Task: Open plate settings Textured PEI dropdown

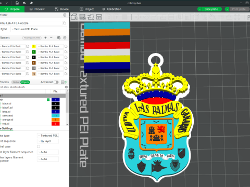Action: click(x=48, y=136)
